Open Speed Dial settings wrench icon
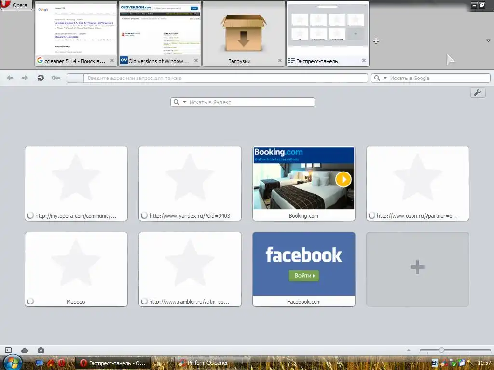The image size is (494, 370). coord(478,93)
